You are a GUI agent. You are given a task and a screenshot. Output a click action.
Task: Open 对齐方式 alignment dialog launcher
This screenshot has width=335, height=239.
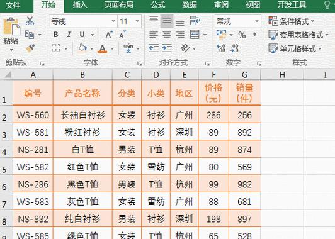(207, 64)
